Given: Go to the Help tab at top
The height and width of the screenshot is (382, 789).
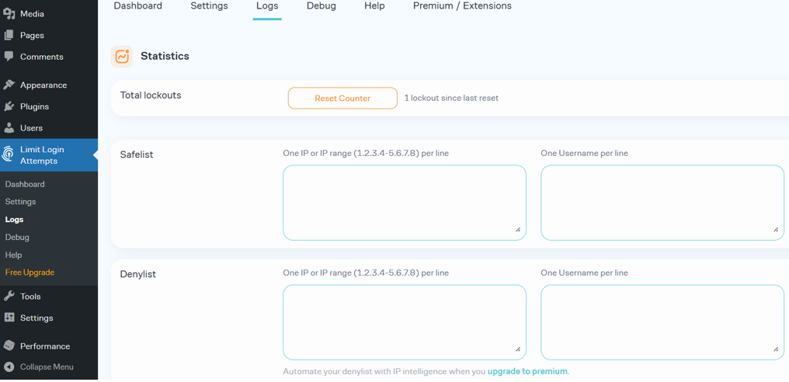Looking at the screenshot, I should tap(374, 6).
